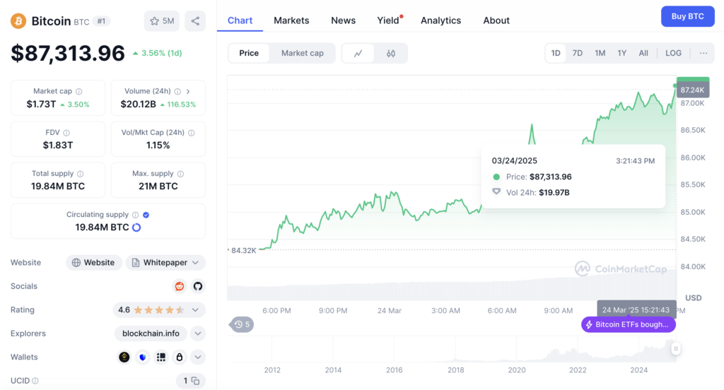
Task: Open the Reddit social link
Action: pos(179,286)
